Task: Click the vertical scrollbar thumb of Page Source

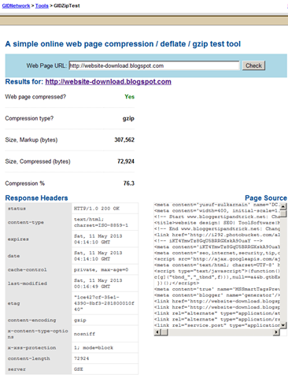Action: tap(283, 213)
